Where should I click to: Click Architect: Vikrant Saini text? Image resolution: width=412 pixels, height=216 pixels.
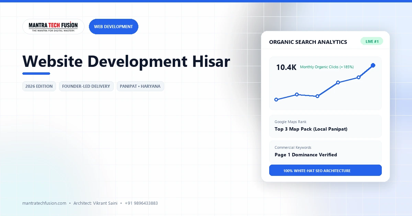[x=95, y=203]
